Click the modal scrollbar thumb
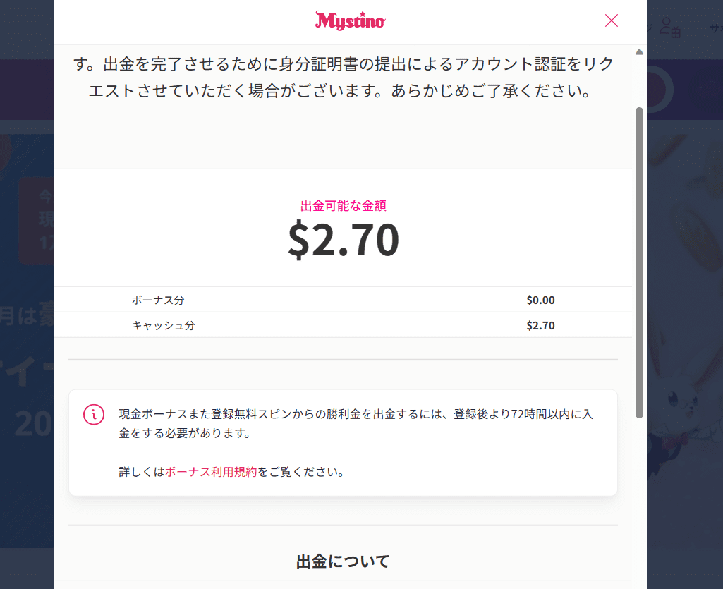The width and height of the screenshot is (723, 589). click(639, 263)
